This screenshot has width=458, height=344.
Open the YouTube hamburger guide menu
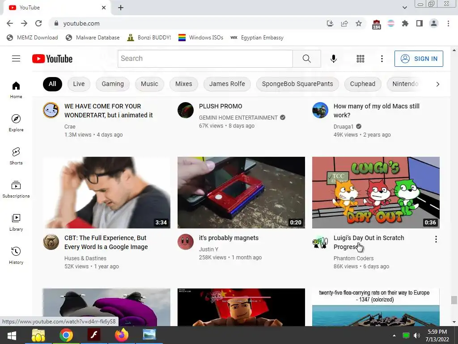pyautogui.click(x=16, y=59)
